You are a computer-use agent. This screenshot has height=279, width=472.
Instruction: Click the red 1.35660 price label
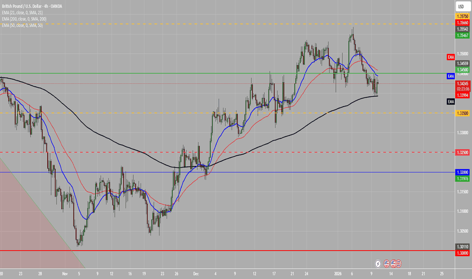(x=462, y=23)
